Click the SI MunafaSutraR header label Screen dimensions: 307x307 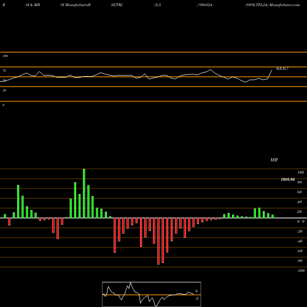(x=76, y=5)
